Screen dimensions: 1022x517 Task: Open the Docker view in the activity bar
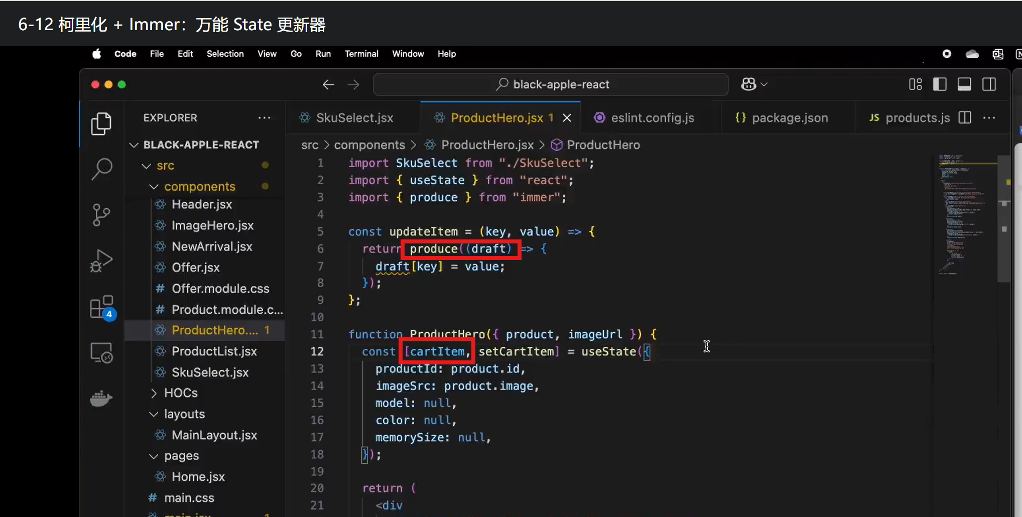pos(101,399)
